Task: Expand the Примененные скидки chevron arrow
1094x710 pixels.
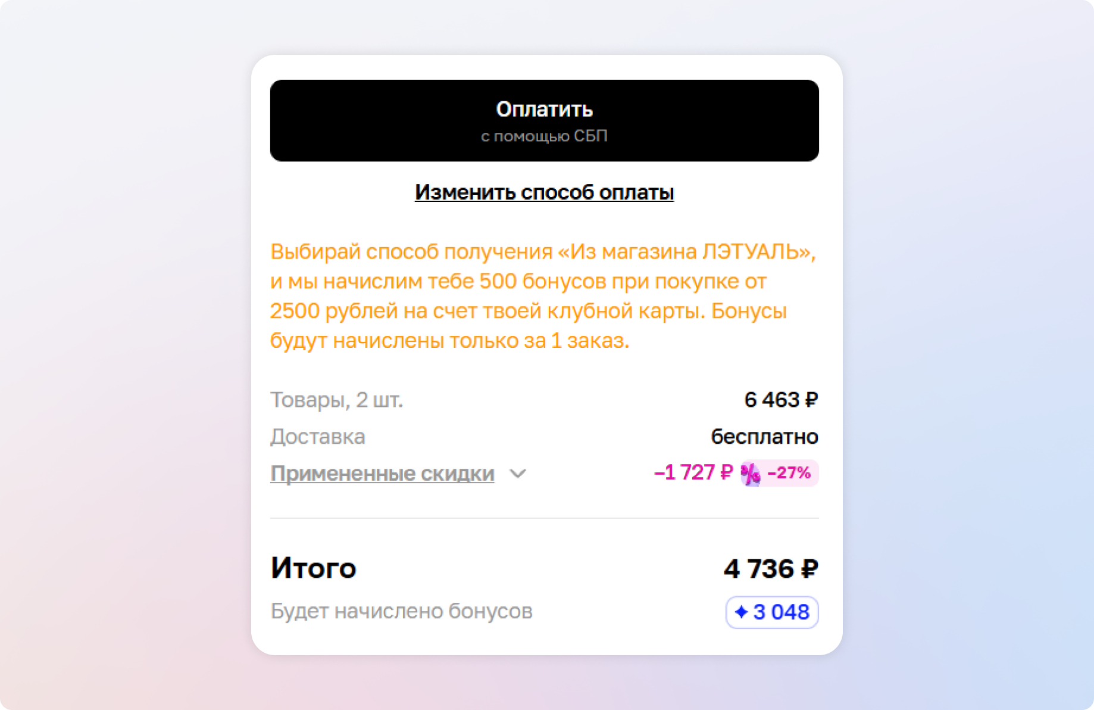Action: click(x=518, y=474)
